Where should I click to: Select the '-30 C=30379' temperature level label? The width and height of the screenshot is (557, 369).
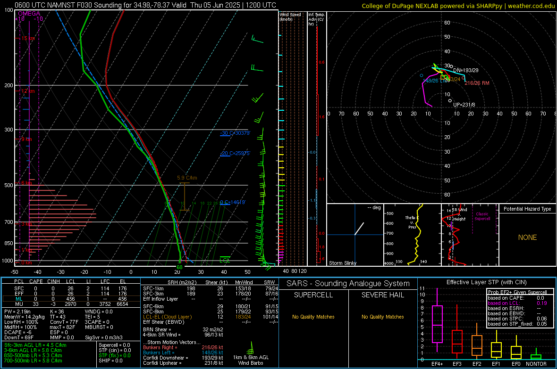coord(235,133)
